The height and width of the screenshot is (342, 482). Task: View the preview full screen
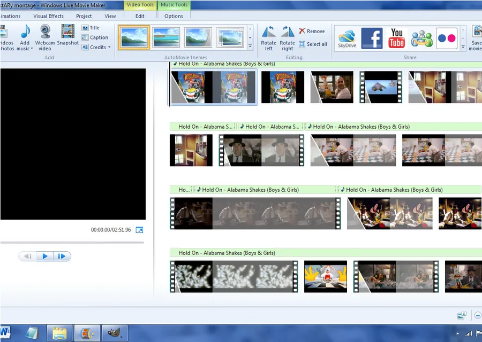pyautogui.click(x=139, y=230)
